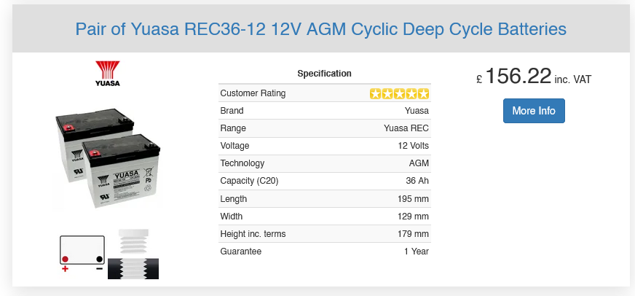Select the Customer Rating row label
The image size is (635, 296).
click(x=253, y=93)
